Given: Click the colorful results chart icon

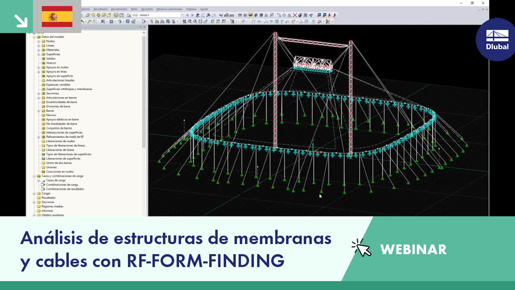Looking at the screenshot, I should (328, 21).
